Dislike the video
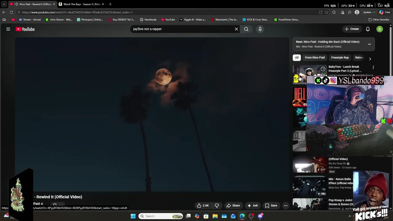Viewport: 393px width, 221px height. coord(217,206)
